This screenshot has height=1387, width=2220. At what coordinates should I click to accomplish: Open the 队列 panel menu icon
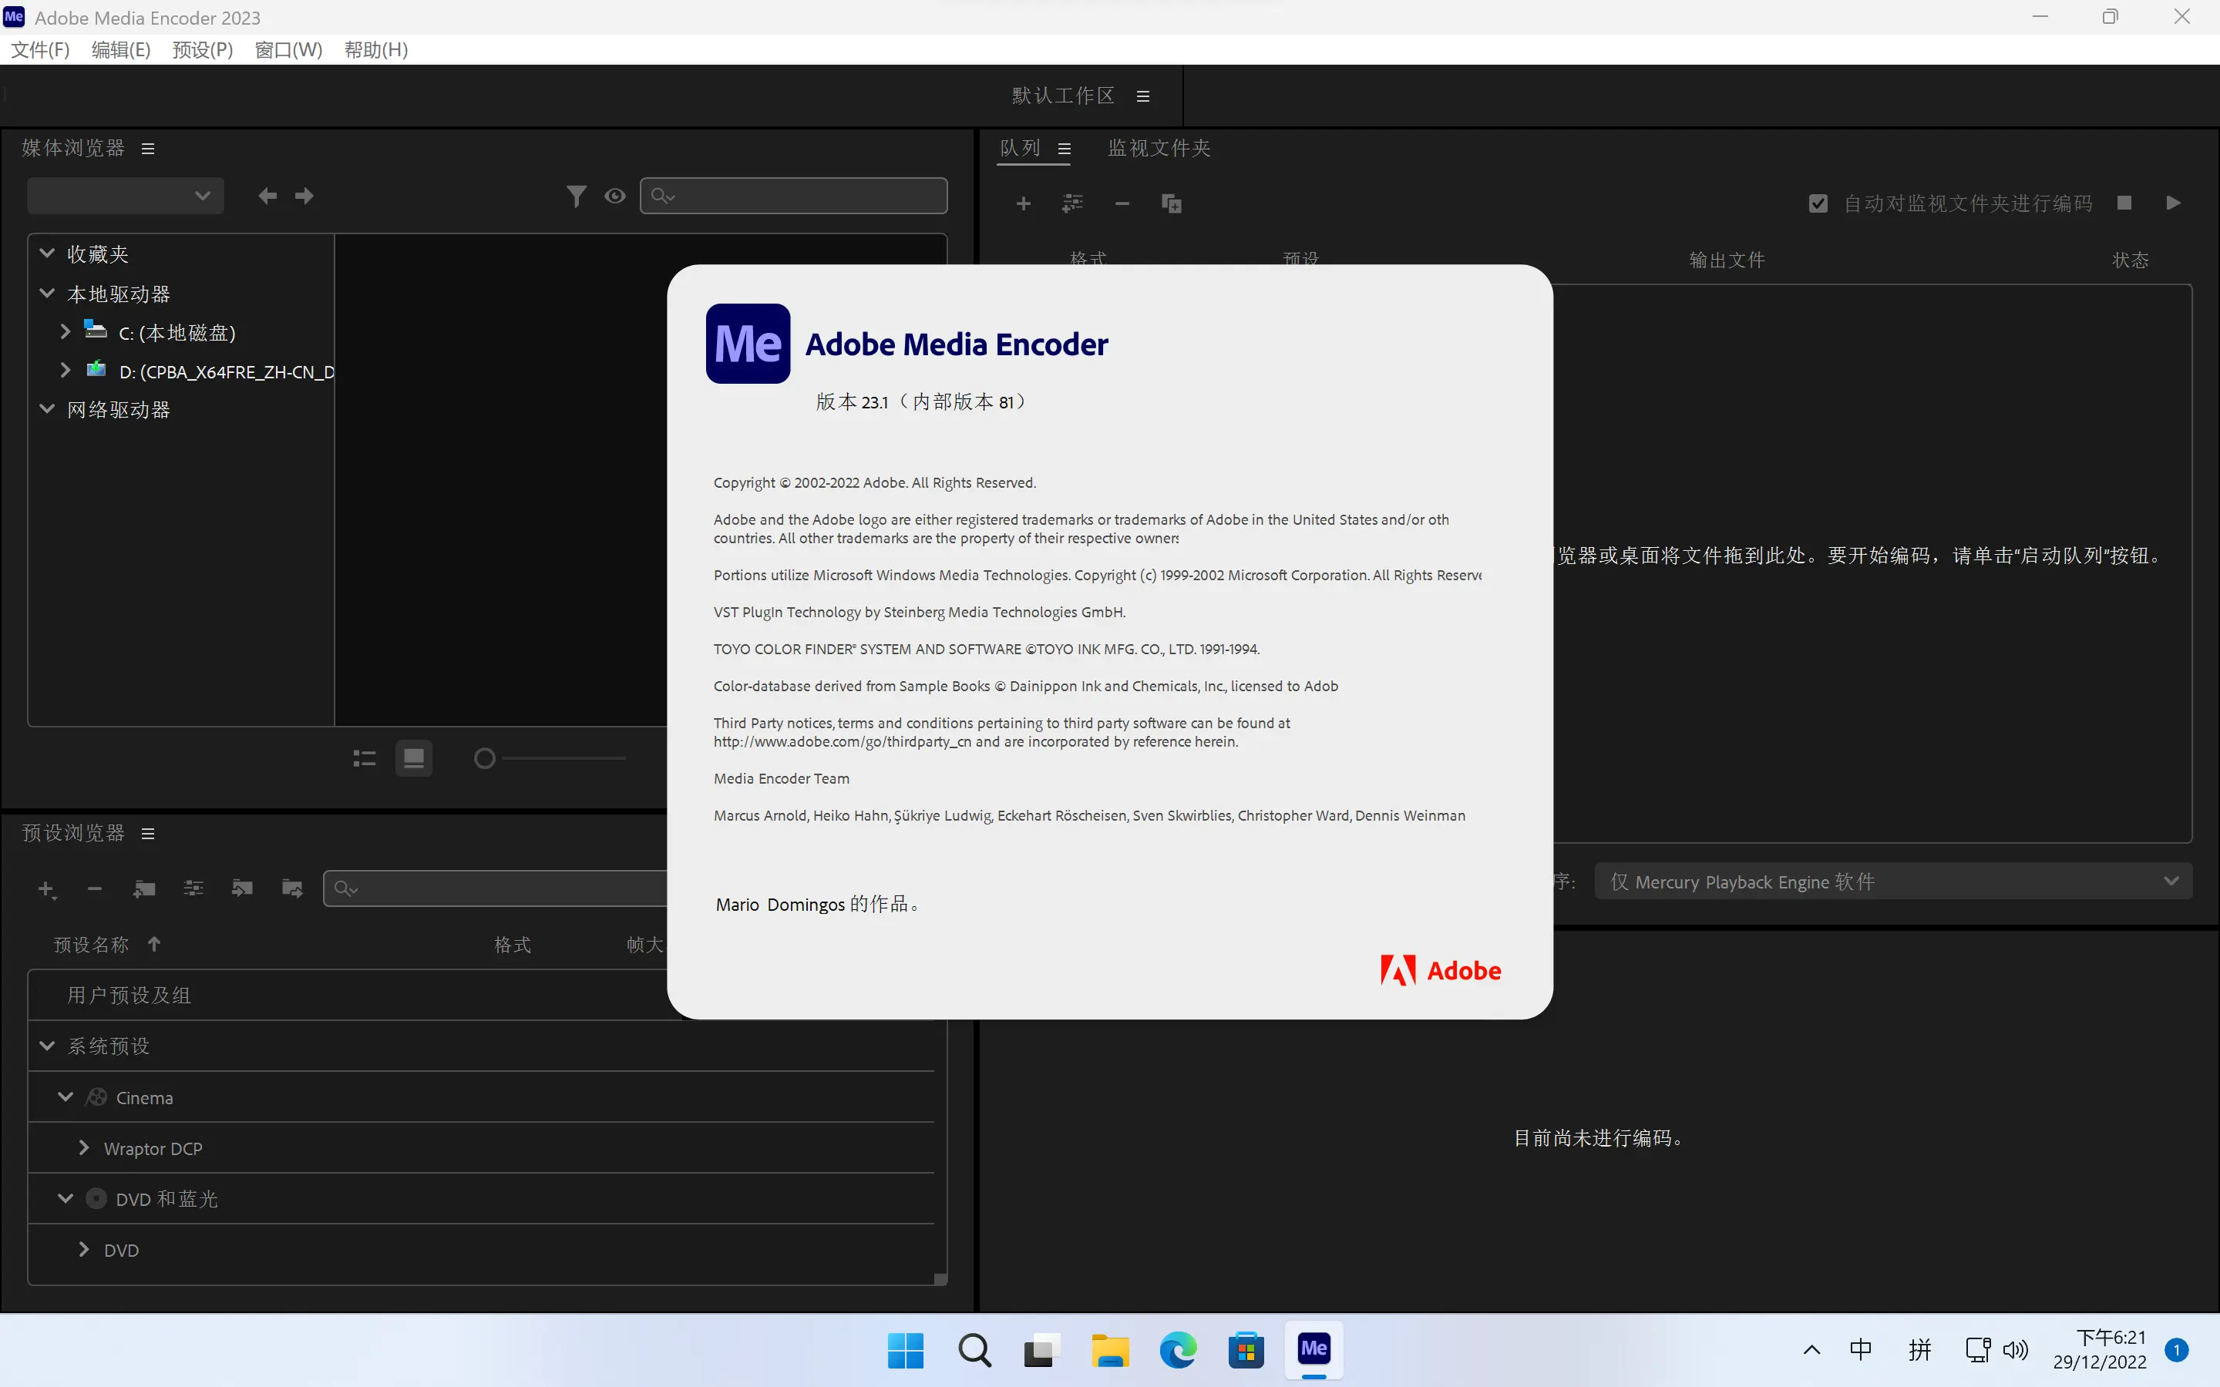pyautogui.click(x=1064, y=149)
